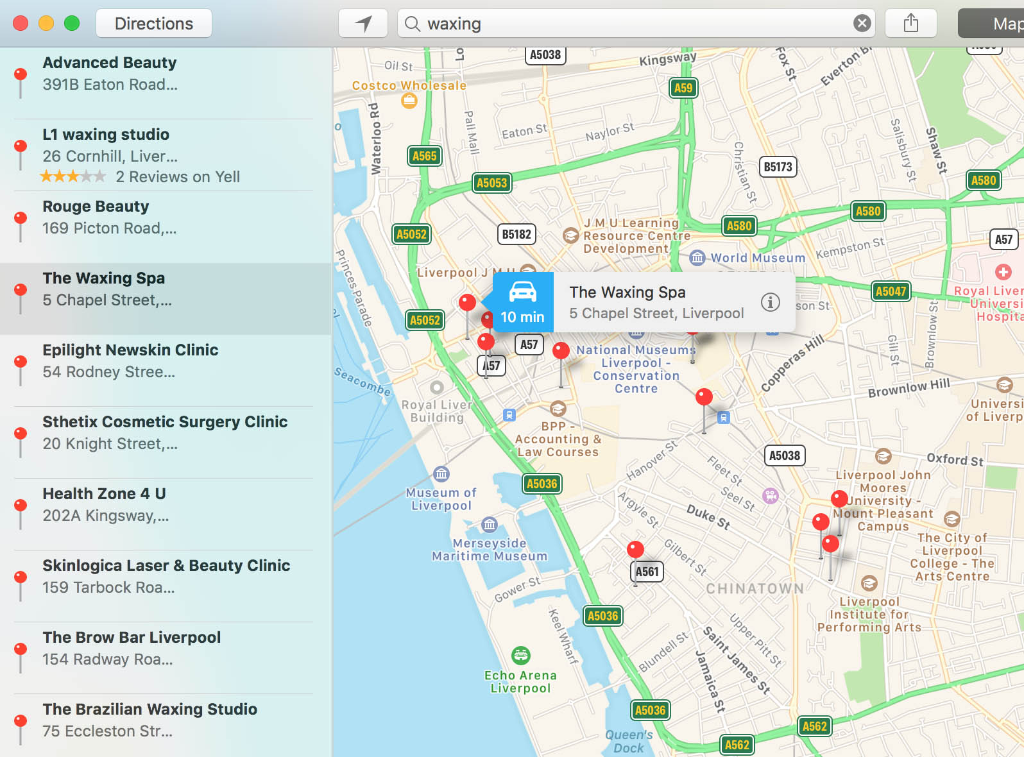
Task: Click the current location arrow button
Action: (x=363, y=24)
